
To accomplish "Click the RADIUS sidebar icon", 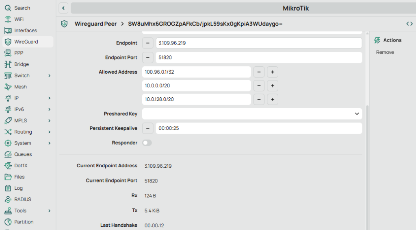I will [8, 199].
